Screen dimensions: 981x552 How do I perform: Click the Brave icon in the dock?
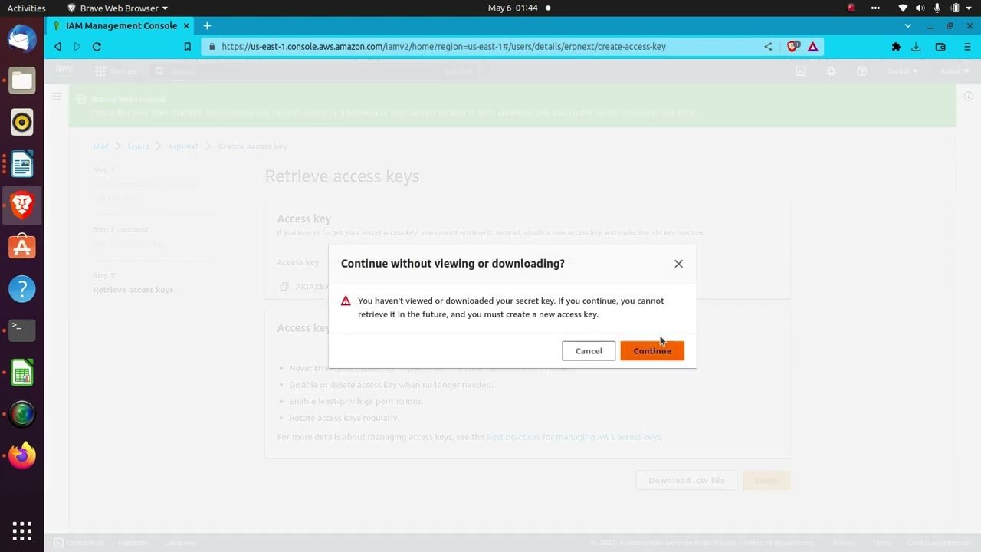(x=22, y=205)
